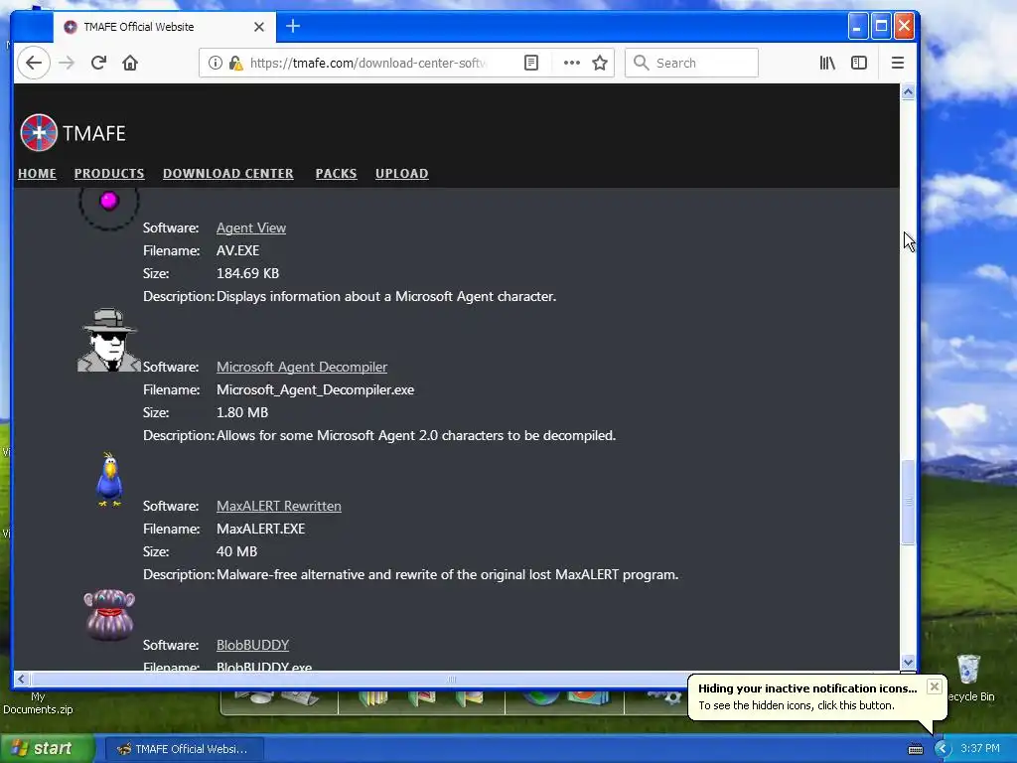Image resolution: width=1017 pixels, height=763 pixels.
Task: Show site information via the info icon
Action: 216,63
